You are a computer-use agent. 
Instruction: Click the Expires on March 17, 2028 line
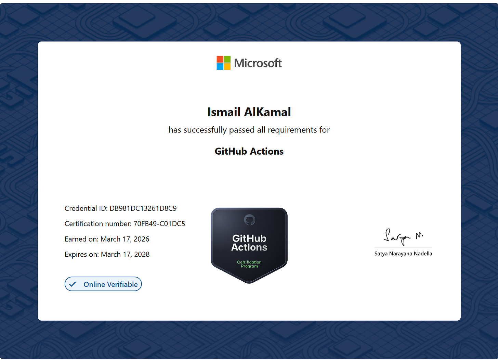(x=107, y=255)
